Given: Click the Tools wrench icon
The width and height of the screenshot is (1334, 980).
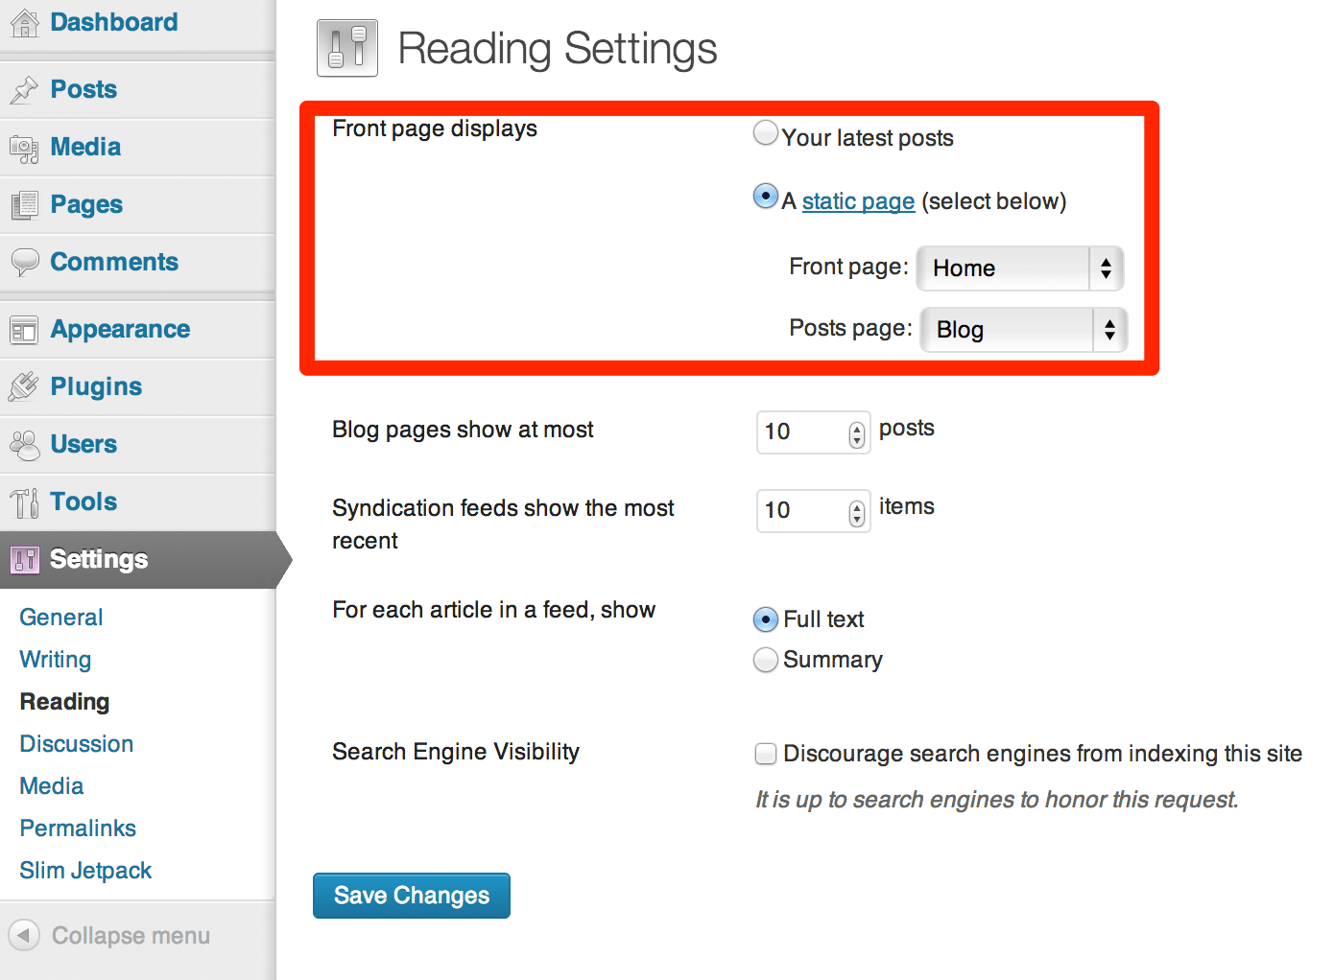Looking at the screenshot, I should pos(24,502).
